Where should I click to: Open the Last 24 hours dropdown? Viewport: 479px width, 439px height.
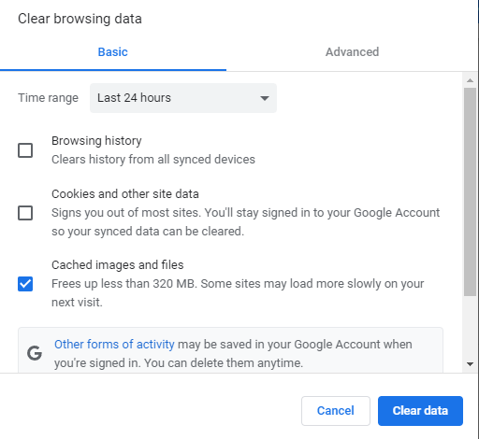[x=183, y=98]
